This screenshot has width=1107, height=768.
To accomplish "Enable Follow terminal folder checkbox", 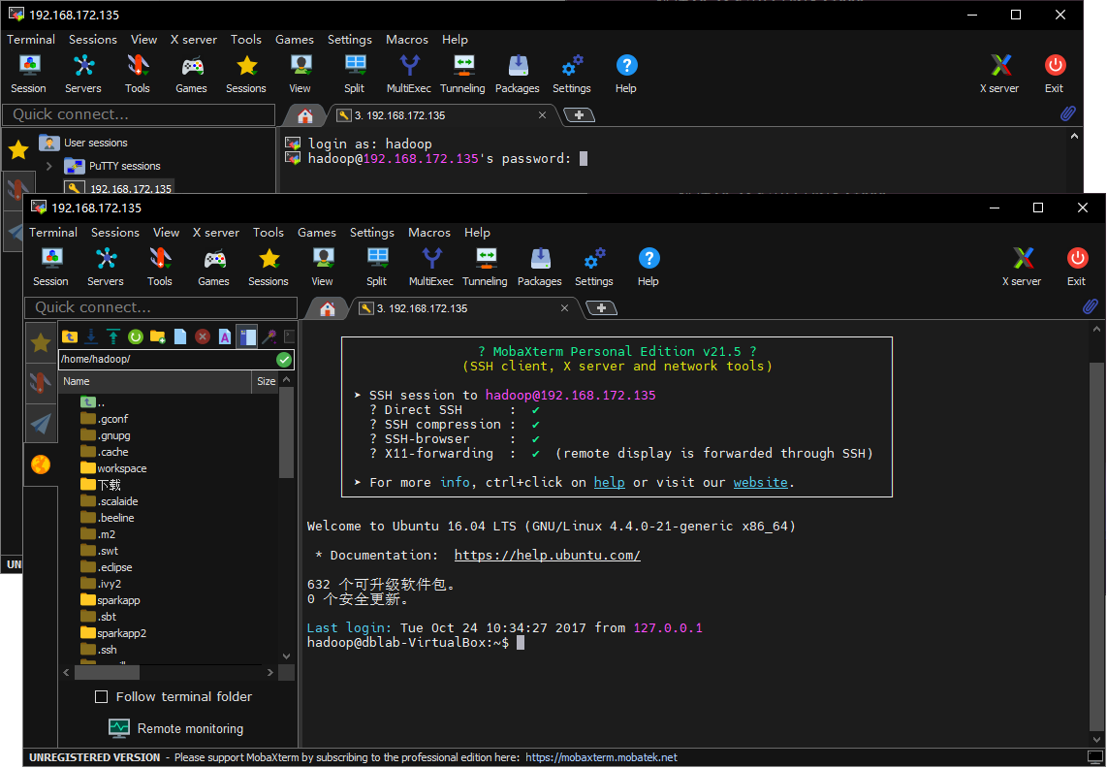I will tap(102, 696).
